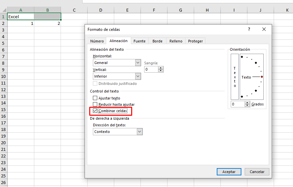Select column H header
This screenshot has width=293, height=187.
(x=207, y=10)
